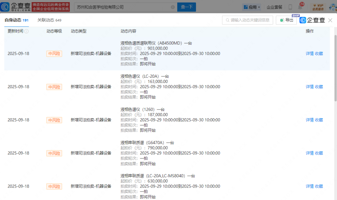The width and height of the screenshot is (337, 200).
Task: Click title 液相色谱质谱联用仪 (AB4500MD) 一台
Action: click(156, 43)
